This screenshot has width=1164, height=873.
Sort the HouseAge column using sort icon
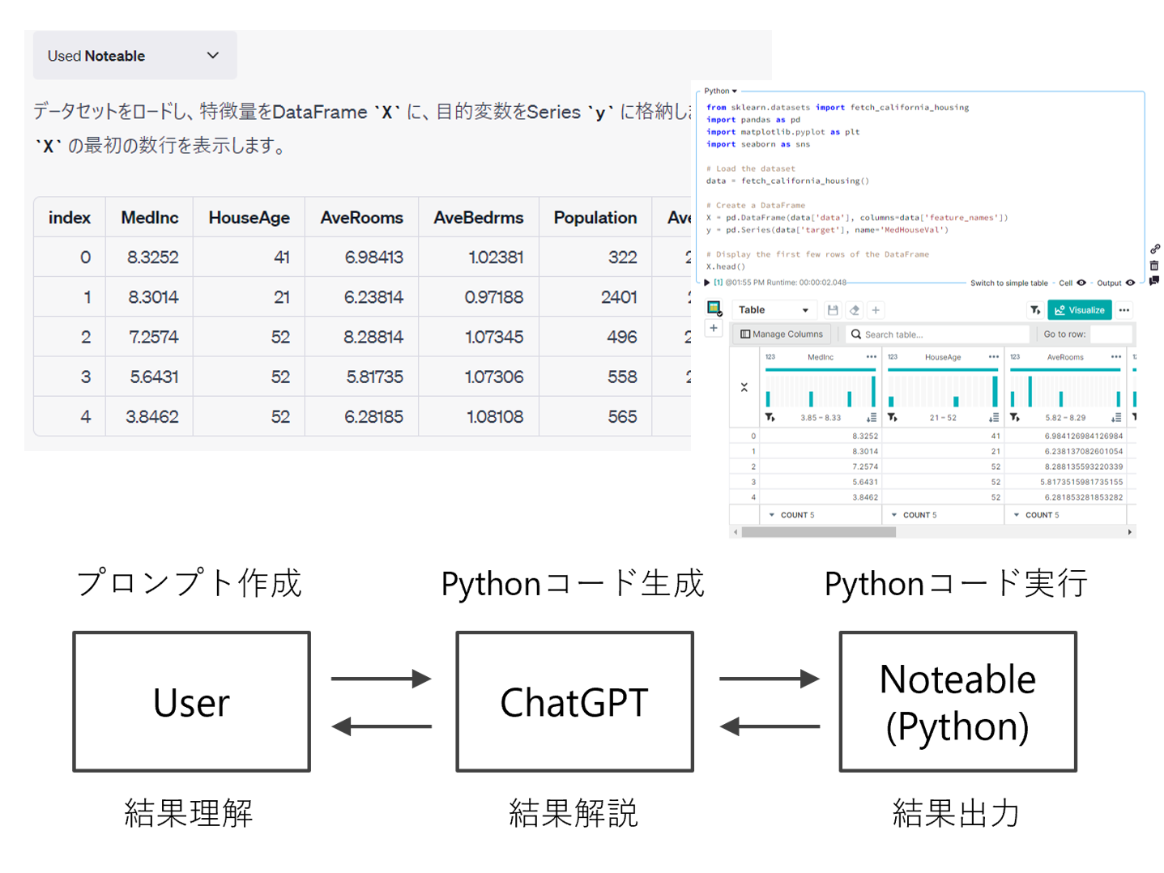pos(993,418)
